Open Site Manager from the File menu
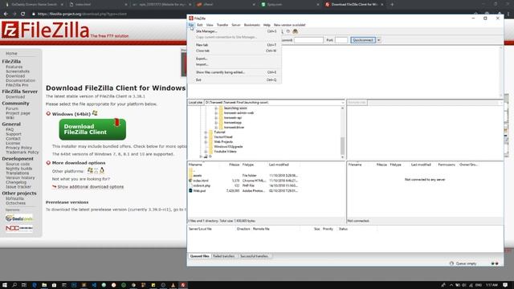 point(234,31)
